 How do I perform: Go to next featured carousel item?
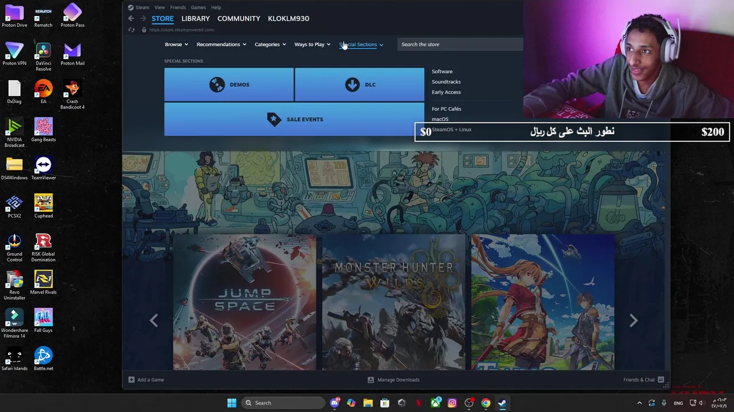(633, 320)
